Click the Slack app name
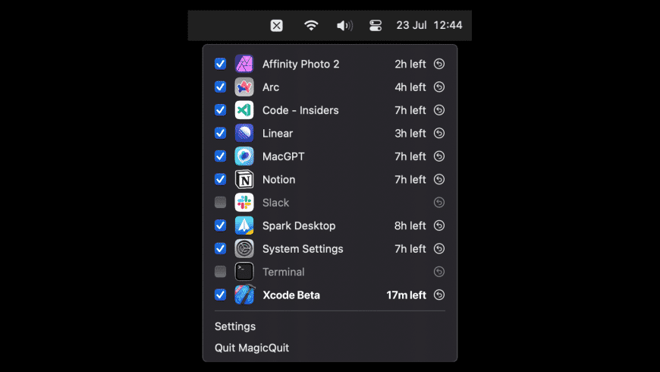Image resolution: width=660 pixels, height=372 pixels. tap(275, 203)
